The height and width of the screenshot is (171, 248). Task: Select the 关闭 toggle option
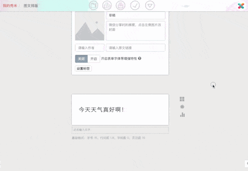tap(81, 59)
